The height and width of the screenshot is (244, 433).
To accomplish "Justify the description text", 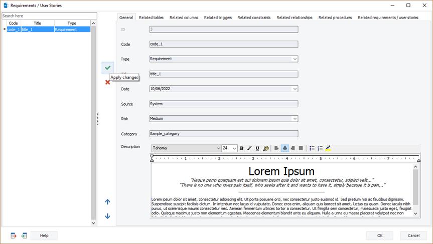I will (x=301, y=148).
